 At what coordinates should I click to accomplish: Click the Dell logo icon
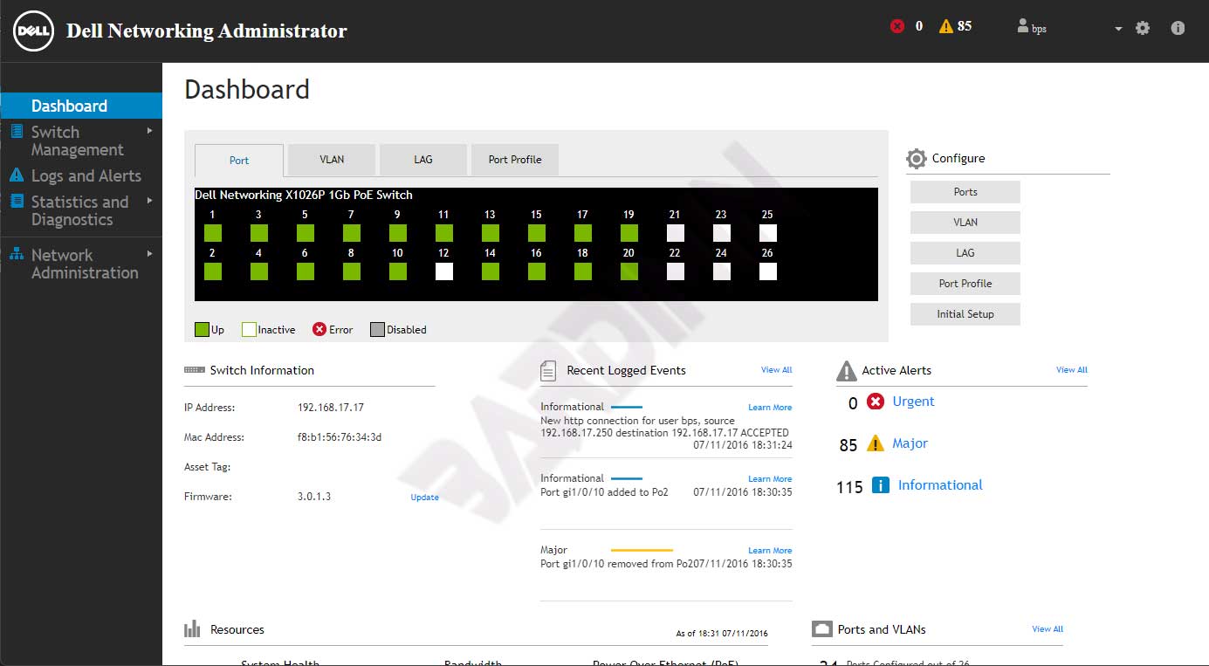point(33,31)
